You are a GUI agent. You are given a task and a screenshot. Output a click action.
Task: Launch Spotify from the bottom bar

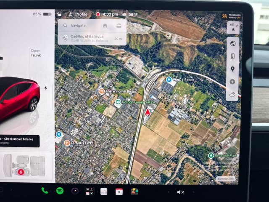pos(60,191)
